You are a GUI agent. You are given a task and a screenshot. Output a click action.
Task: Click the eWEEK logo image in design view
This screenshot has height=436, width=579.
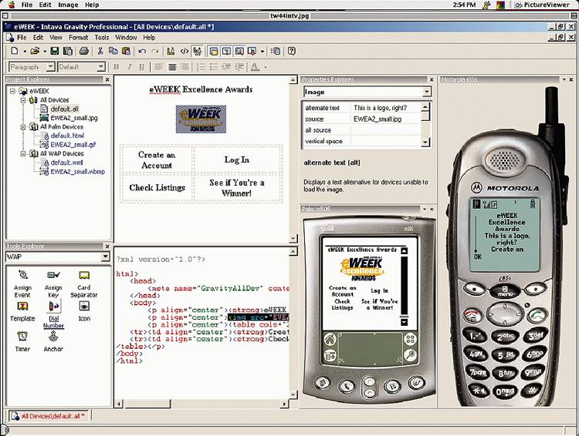point(201,119)
